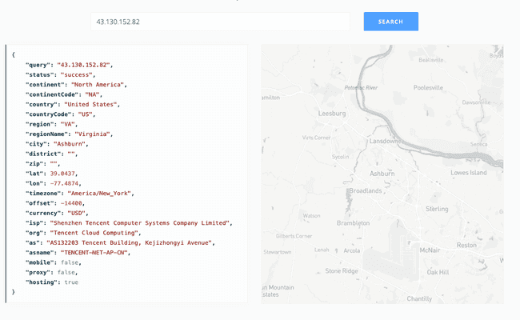Click Sterling label on the map
The height and width of the screenshot is (320, 520).
437,209
